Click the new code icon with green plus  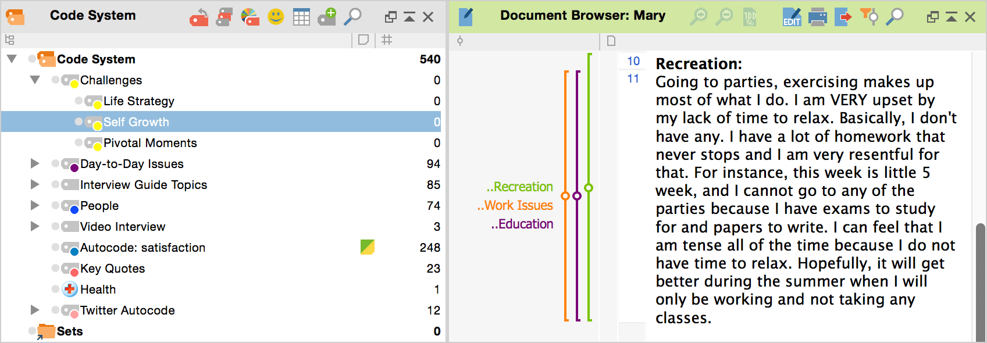(327, 17)
